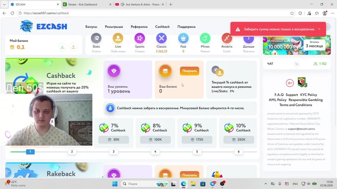Click Получить button in Cashback balance card
Screen dimensions: 337x189
(x=190, y=71)
